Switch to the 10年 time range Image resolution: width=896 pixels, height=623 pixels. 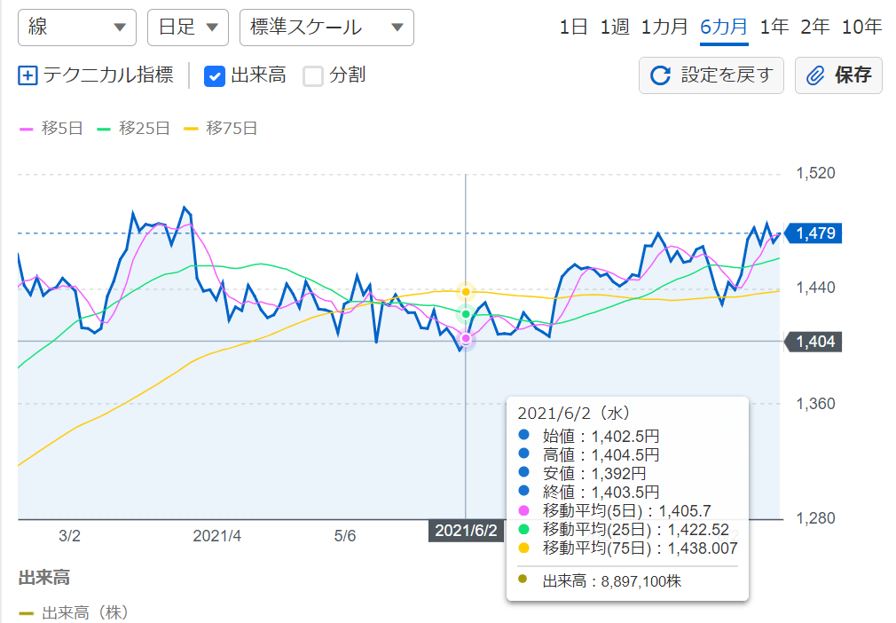point(861,27)
